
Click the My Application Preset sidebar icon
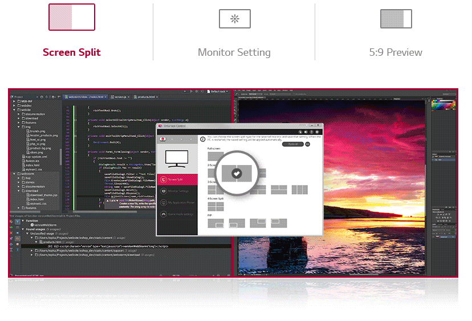[x=164, y=203]
